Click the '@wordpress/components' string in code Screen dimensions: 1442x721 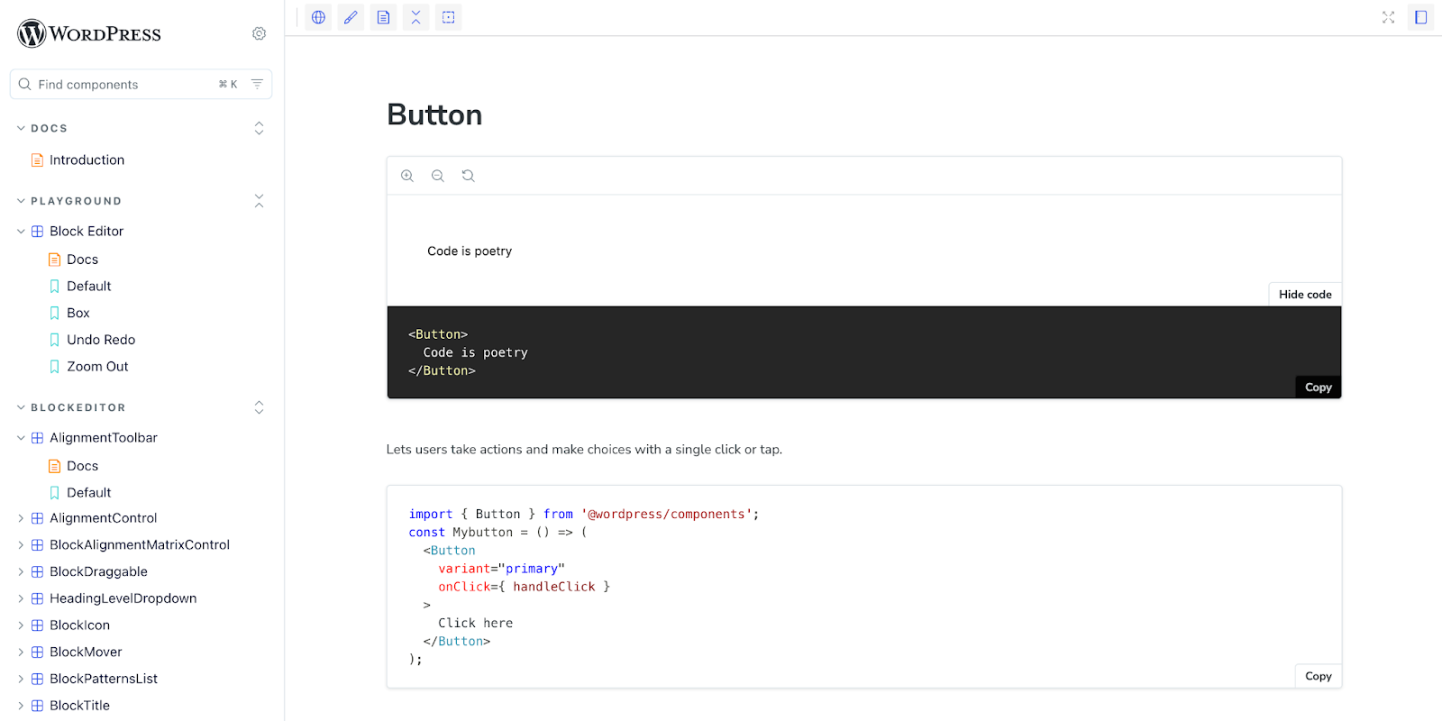[666, 515]
